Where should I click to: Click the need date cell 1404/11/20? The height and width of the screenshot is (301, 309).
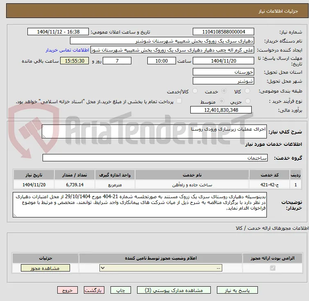coord(34,185)
